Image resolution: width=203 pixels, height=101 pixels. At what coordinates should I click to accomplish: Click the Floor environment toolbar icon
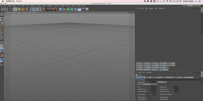coord(79,9)
